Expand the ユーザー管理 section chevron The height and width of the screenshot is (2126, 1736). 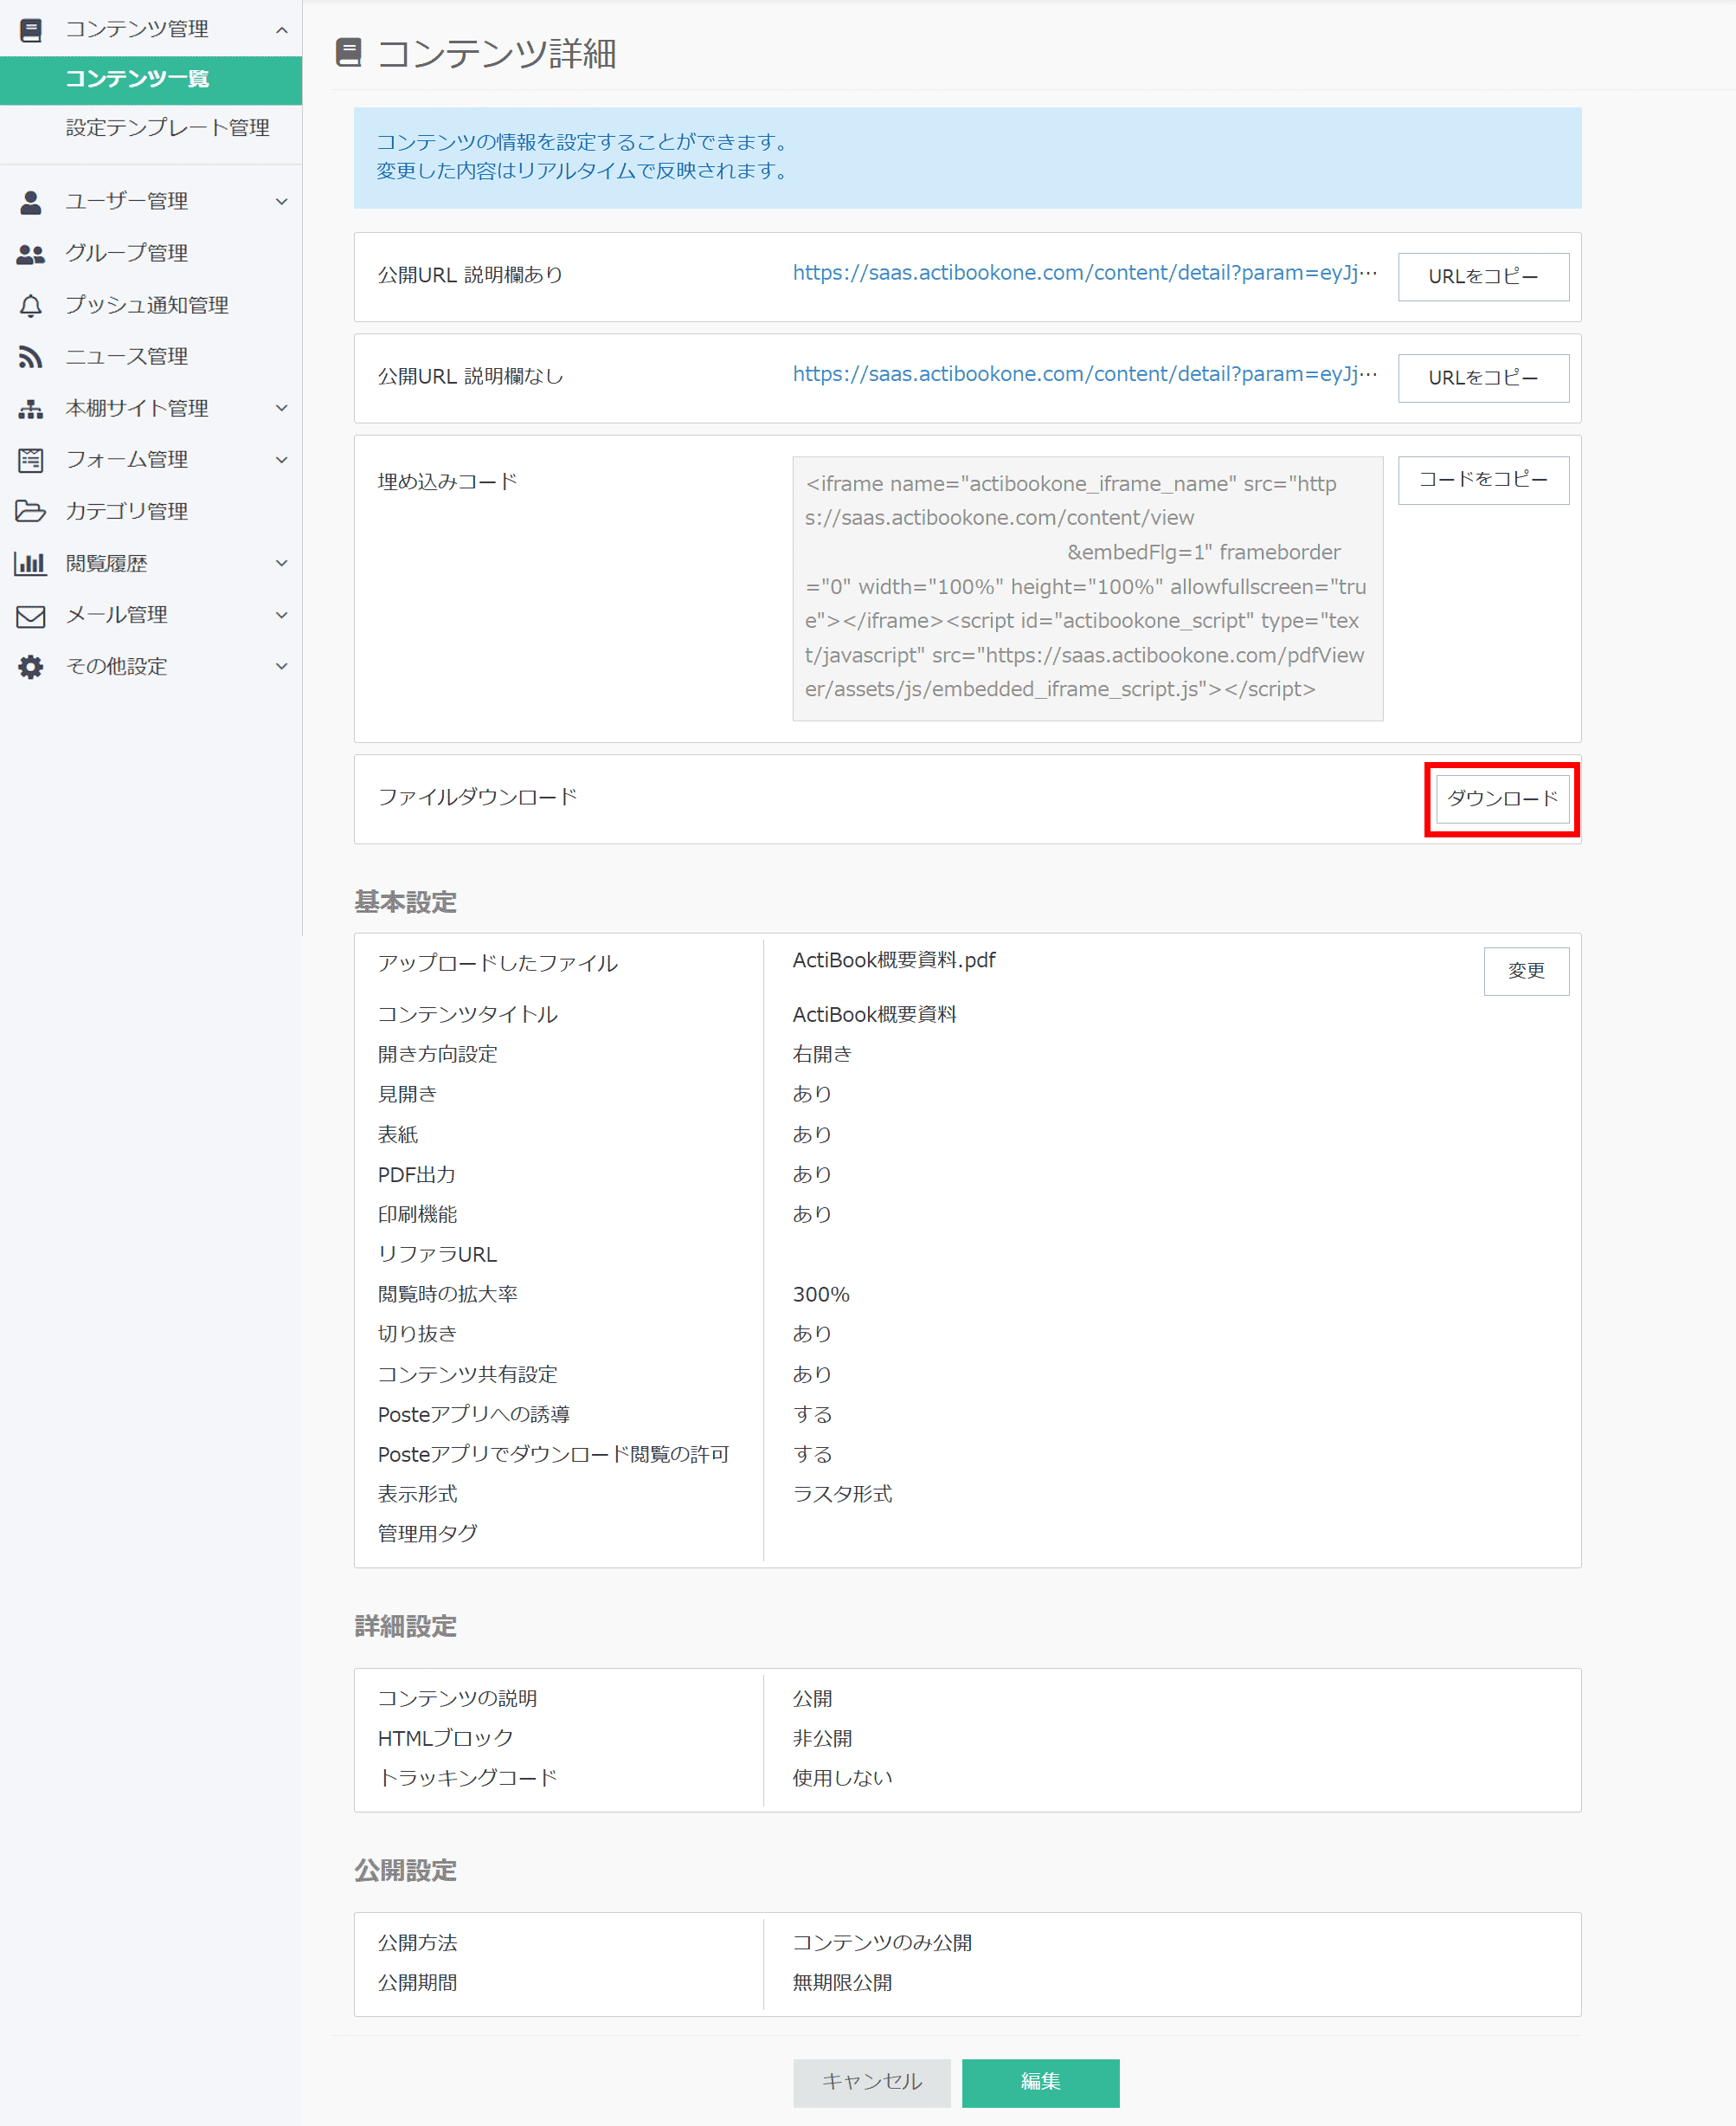283,201
